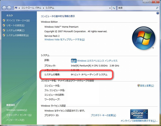Open オンラインで詳細情報を表示する link

(139, 121)
